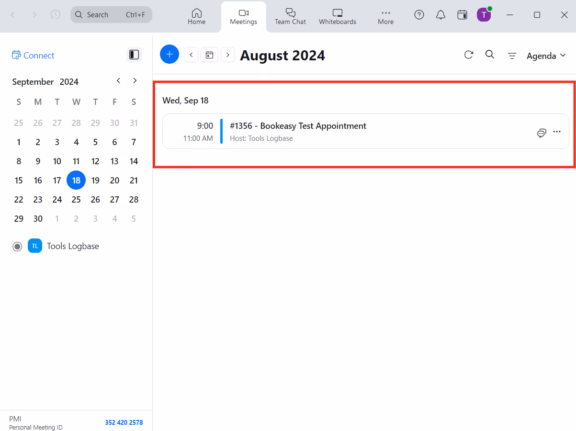
Task: Open the More menu tab
Action: 385,16
